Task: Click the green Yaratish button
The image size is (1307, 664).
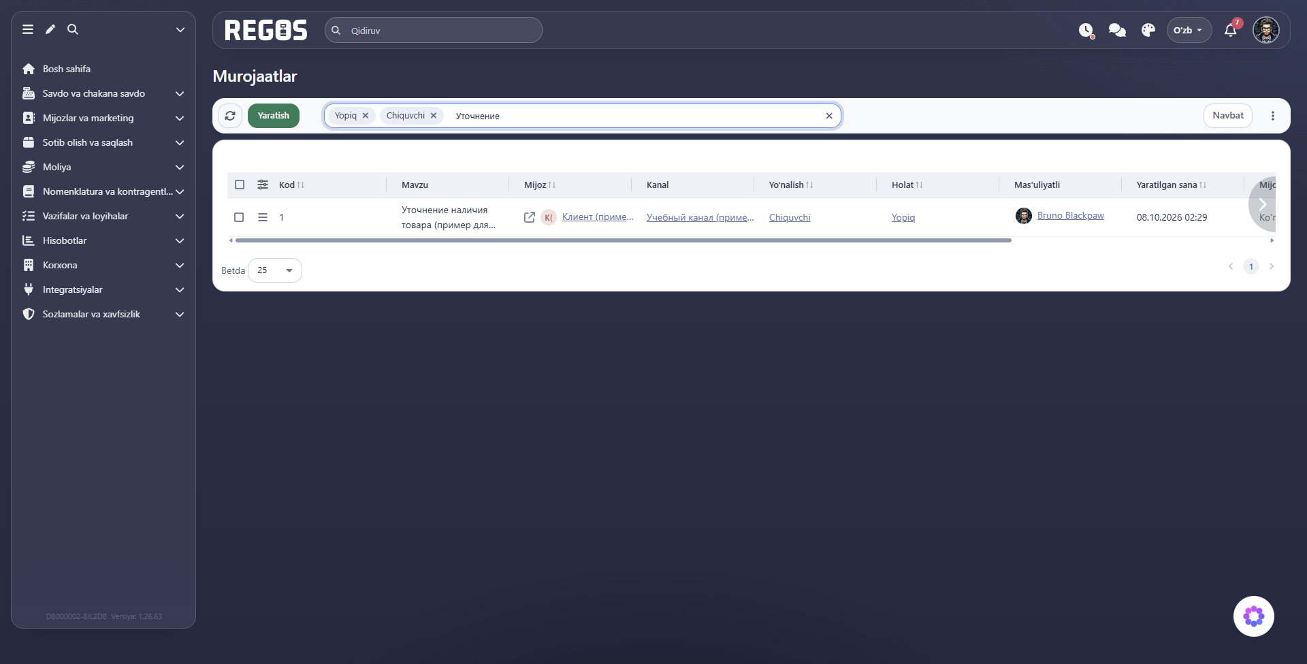Action: pos(274,116)
